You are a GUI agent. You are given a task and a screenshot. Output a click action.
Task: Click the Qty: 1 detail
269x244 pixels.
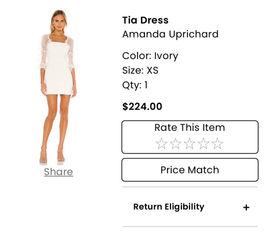[135, 85]
